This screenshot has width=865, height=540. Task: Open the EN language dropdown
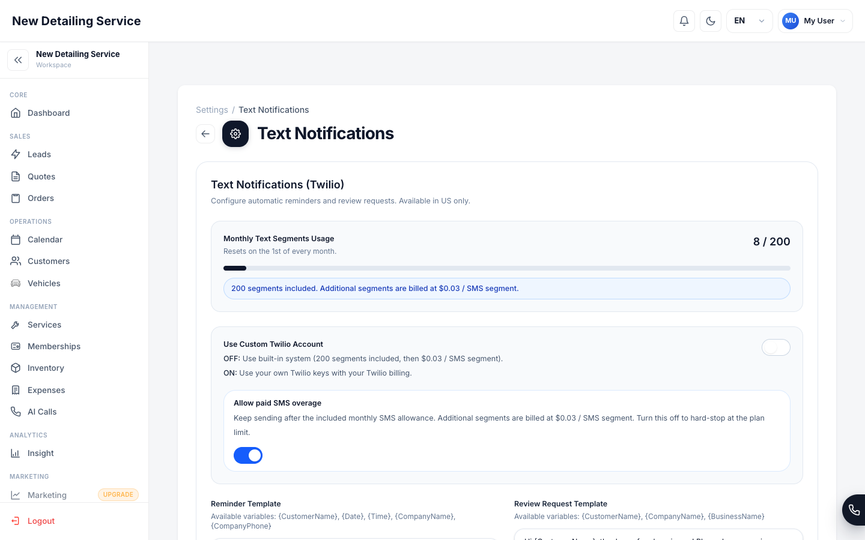point(750,21)
